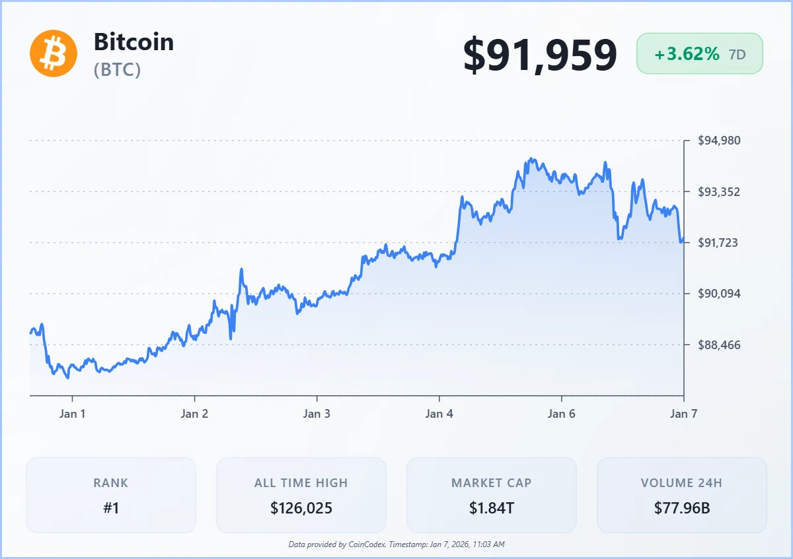Select the Rank #1 stat card
This screenshot has height=559, width=793.
(x=111, y=495)
